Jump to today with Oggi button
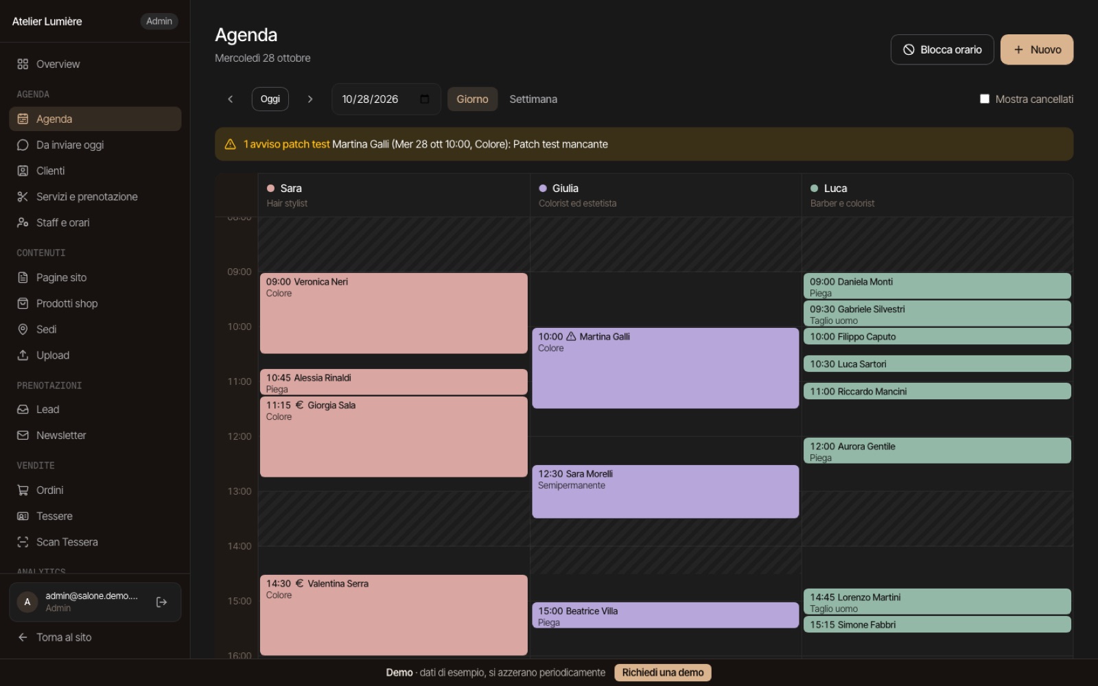Screen dimensions: 1098x686 pos(270,99)
